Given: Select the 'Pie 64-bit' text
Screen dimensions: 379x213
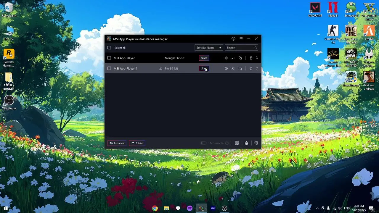Looking at the screenshot, I should (171, 68).
